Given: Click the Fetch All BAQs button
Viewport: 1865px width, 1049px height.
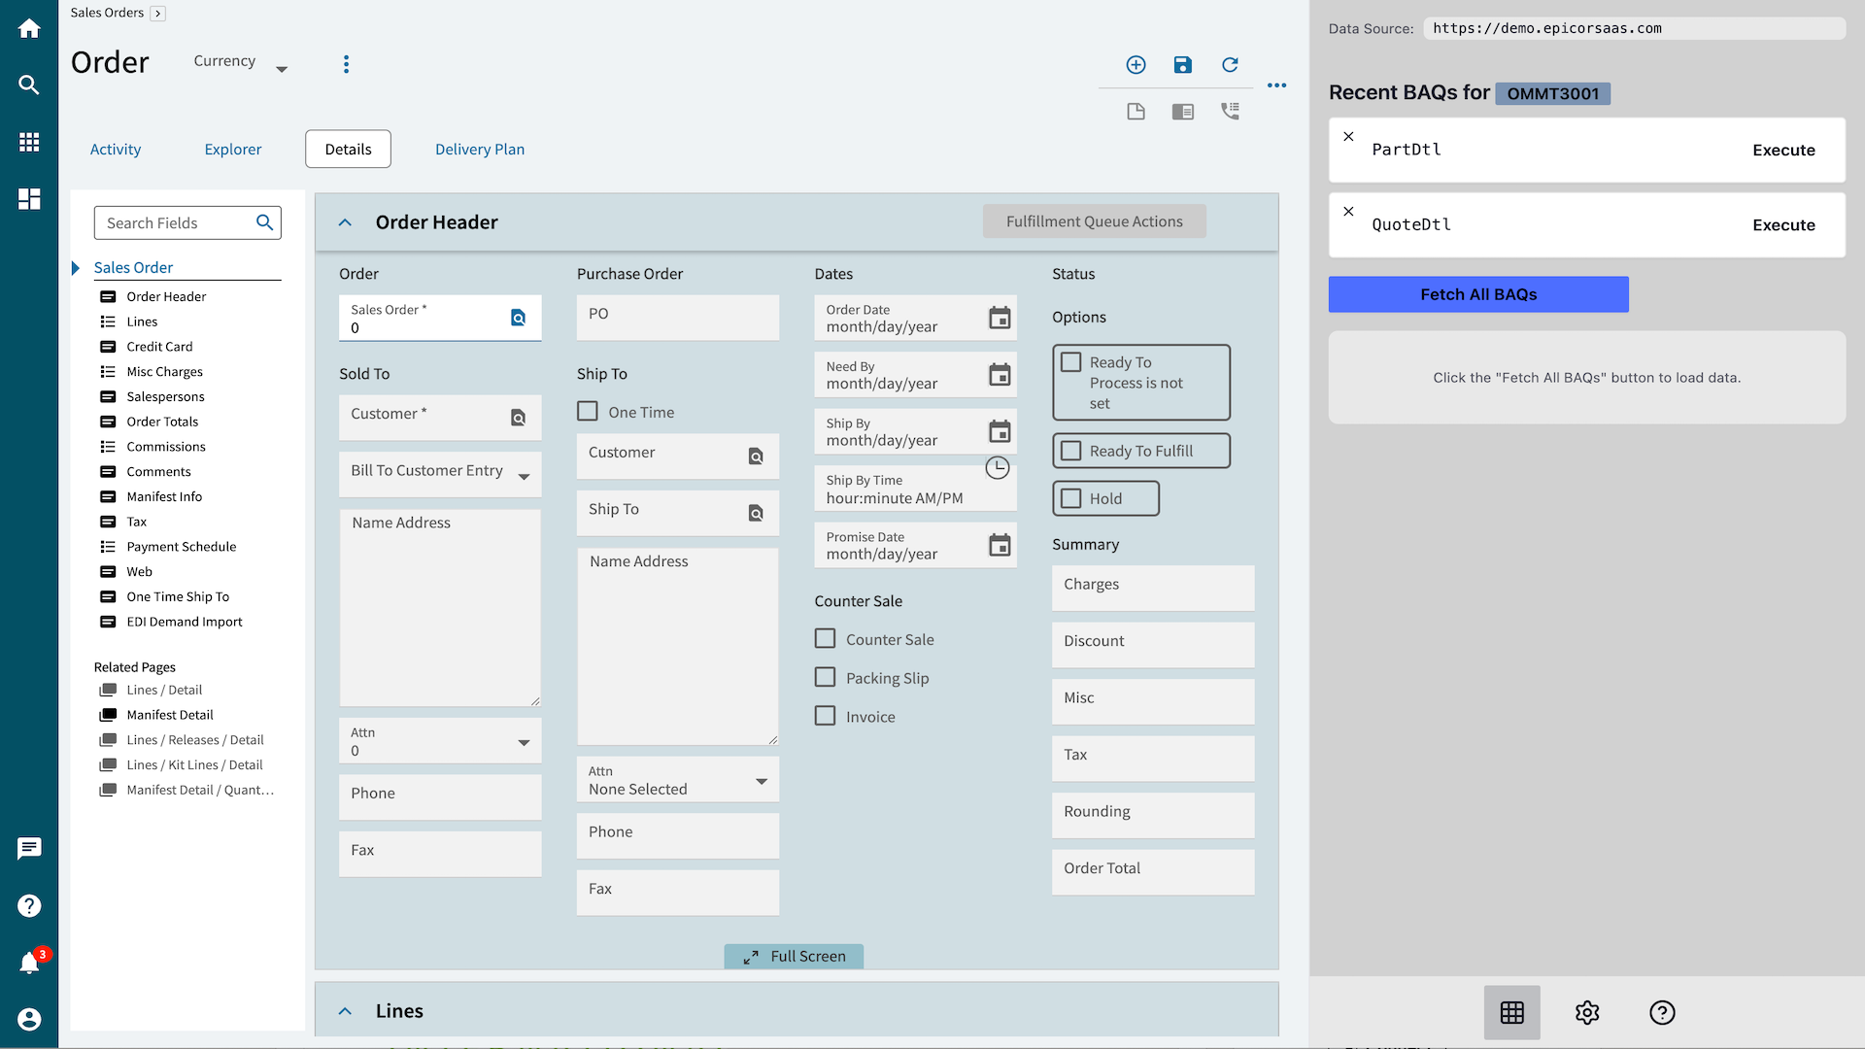Looking at the screenshot, I should click(x=1478, y=294).
